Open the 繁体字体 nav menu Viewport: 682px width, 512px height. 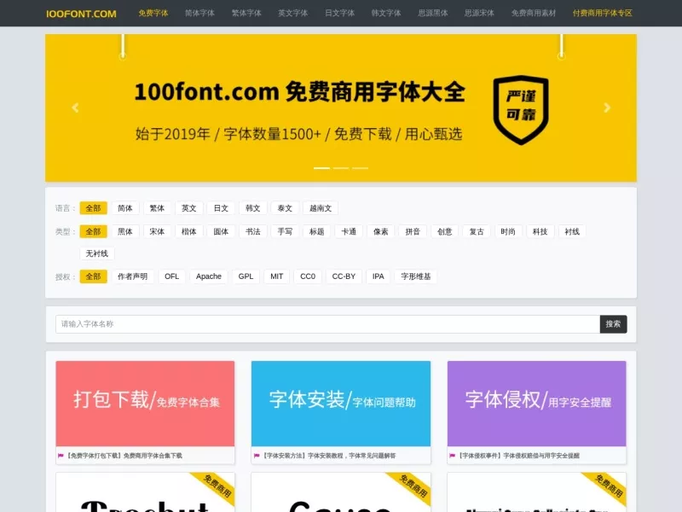pyautogui.click(x=246, y=13)
